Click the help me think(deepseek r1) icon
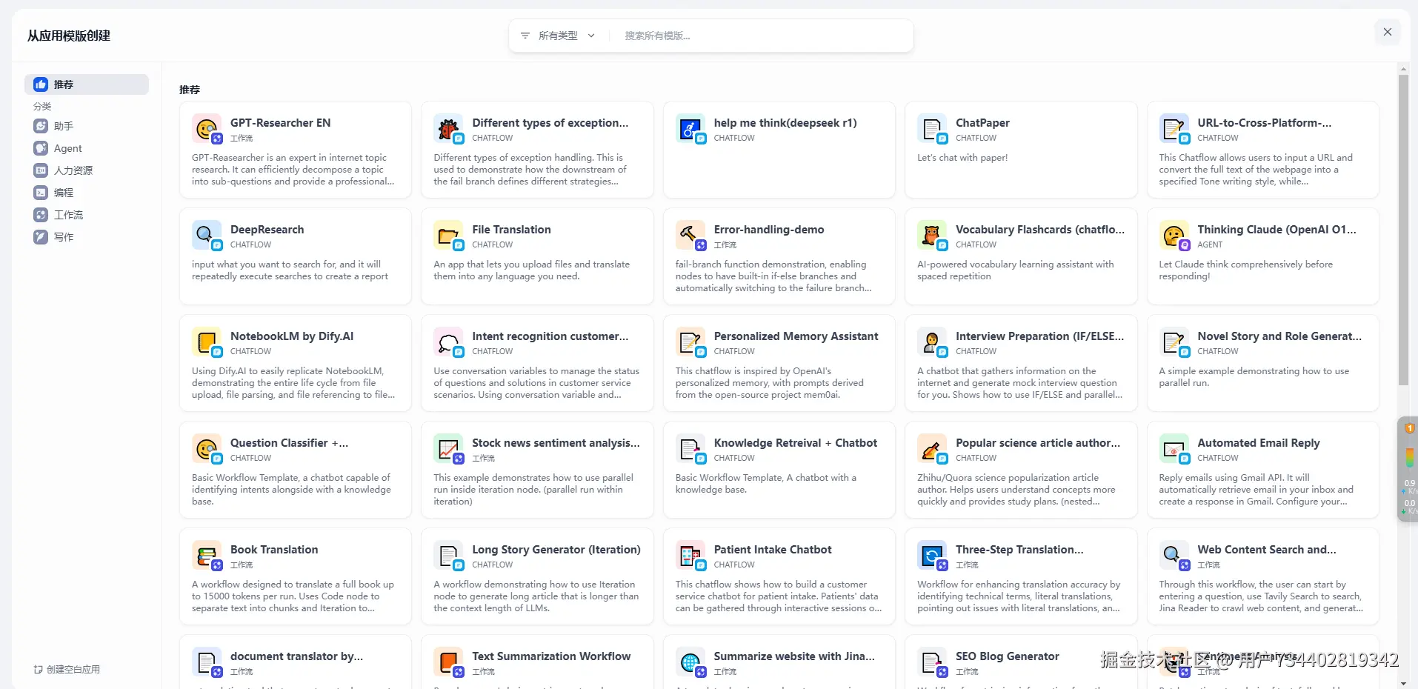 pos(690,129)
